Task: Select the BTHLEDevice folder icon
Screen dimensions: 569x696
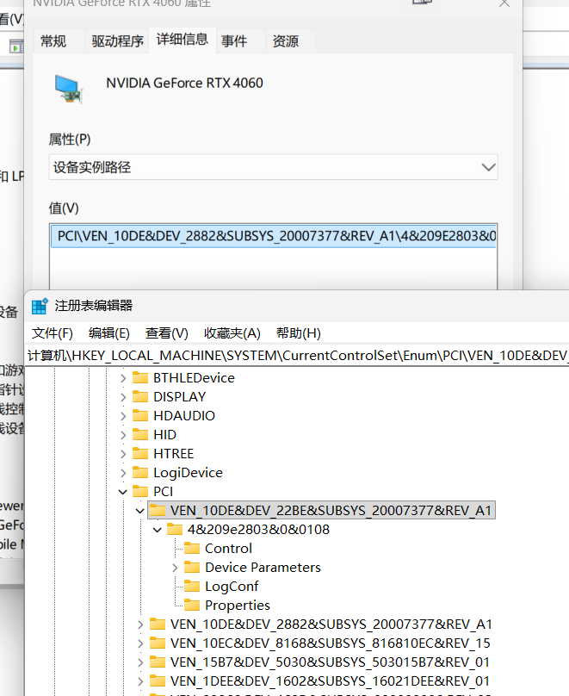Action: coord(140,378)
